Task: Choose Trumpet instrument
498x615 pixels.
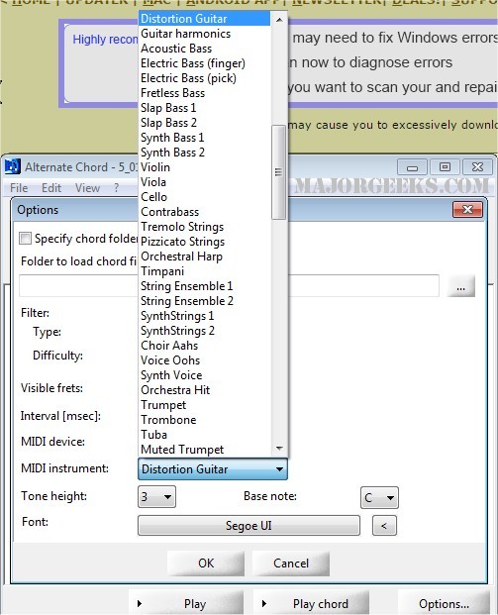Action: click(x=205, y=405)
